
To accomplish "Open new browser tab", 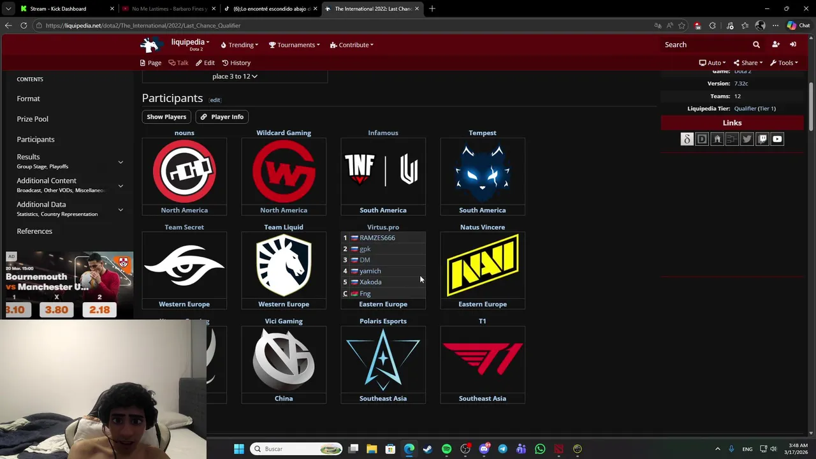I will tap(432, 9).
